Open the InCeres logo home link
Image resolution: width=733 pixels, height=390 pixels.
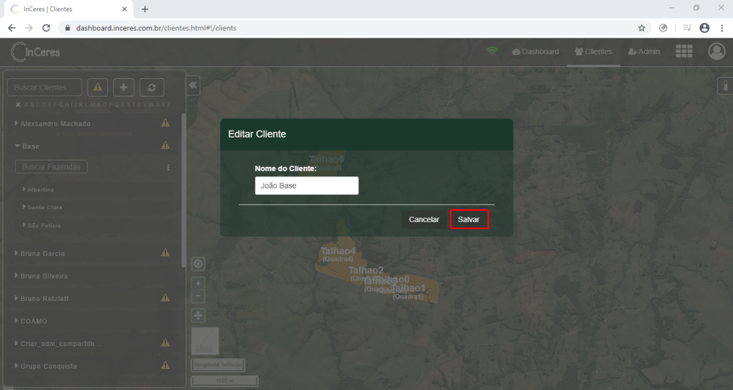click(36, 52)
